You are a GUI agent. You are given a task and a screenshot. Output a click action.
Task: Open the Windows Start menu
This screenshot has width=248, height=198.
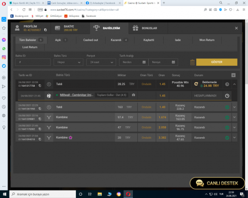click(x=4, y=194)
